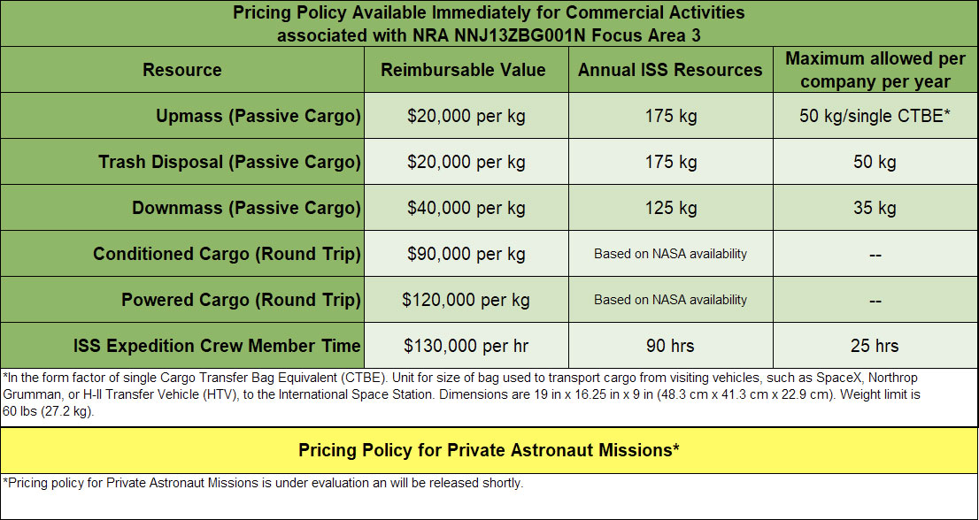
Task: Select the Reimbursable Value header cell
Action: [466, 70]
